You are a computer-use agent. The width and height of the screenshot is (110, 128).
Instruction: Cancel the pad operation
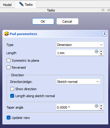(67, 21)
